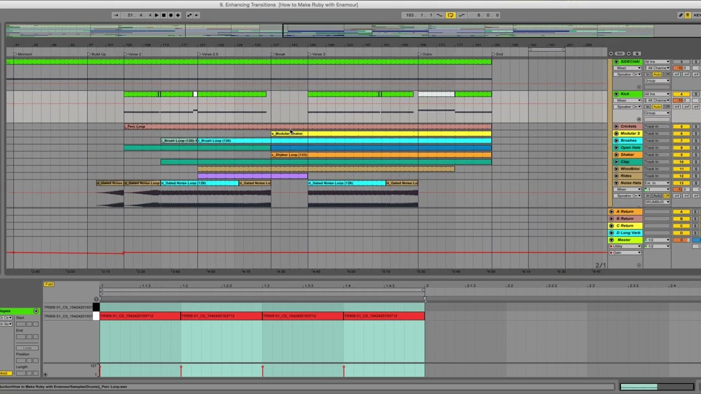Click the Play button in transport
This screenshot has height=394, width=701.
click(156, 15)
